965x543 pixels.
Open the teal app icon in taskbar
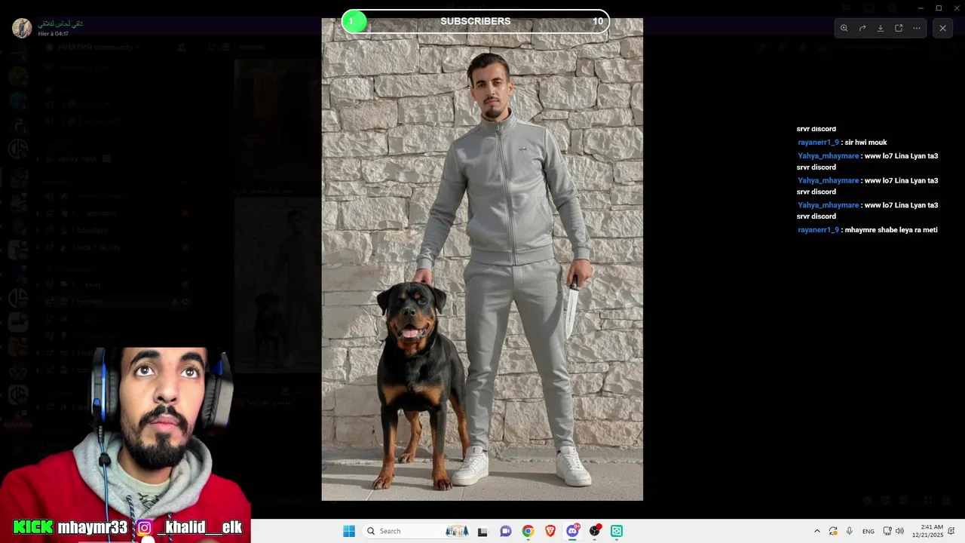pos(617,531)
